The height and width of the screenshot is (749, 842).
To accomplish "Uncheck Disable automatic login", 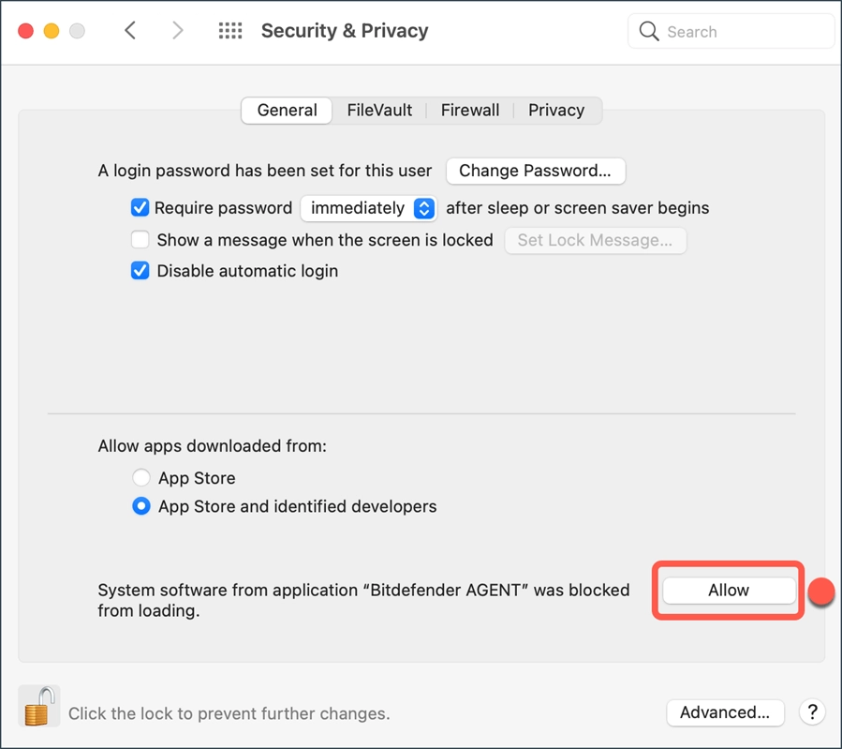I will (x=140, y=271).
